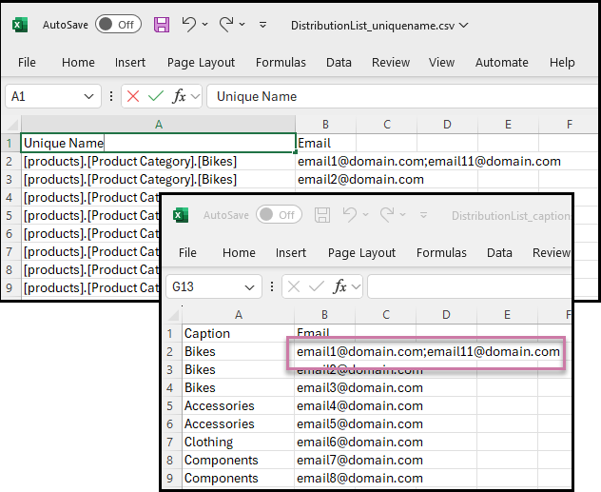Select the Unique Name header cell A1
Screen dimensions: 601x492
coord(158,143)
